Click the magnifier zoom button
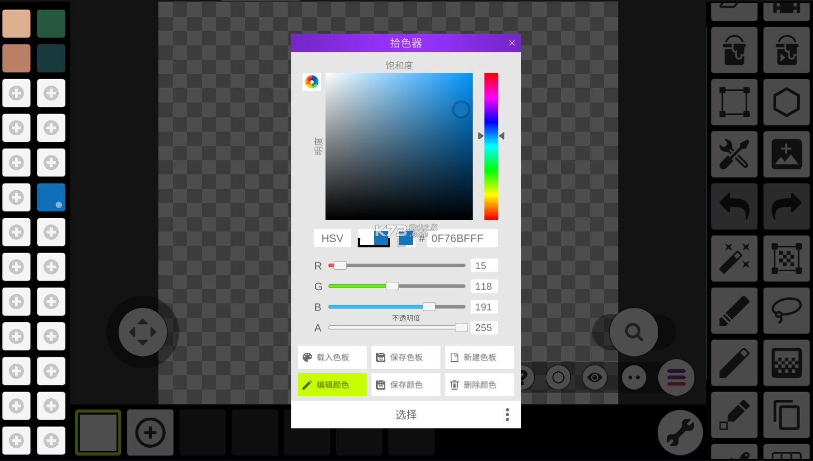This screenshot has width=813, height=461. pyautogui.click(x=634, y=332)
